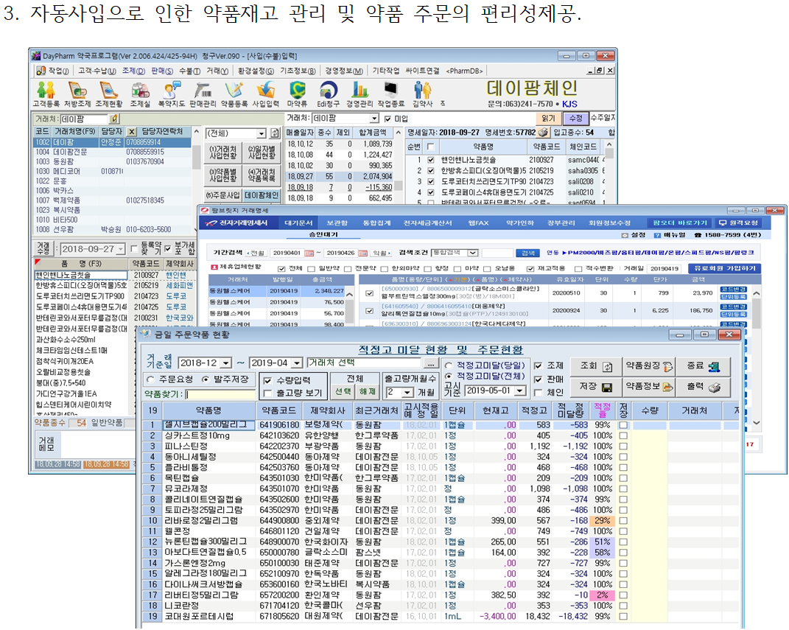Open 복약지도 medication guidance icon
This screenshot has height=630, width=789.
(172, 94)
